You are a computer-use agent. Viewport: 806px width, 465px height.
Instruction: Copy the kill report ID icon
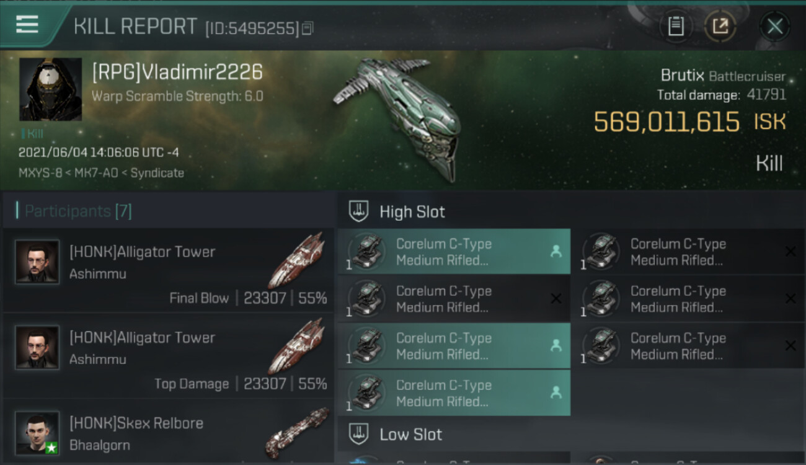coord(308,28)
